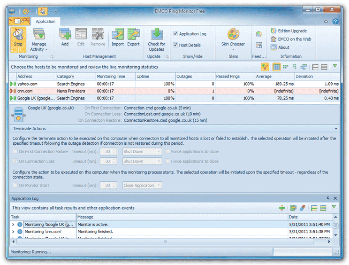Open the orange application menu button
The height and width of the screenshot is (265, 349).
pos(19,21)
